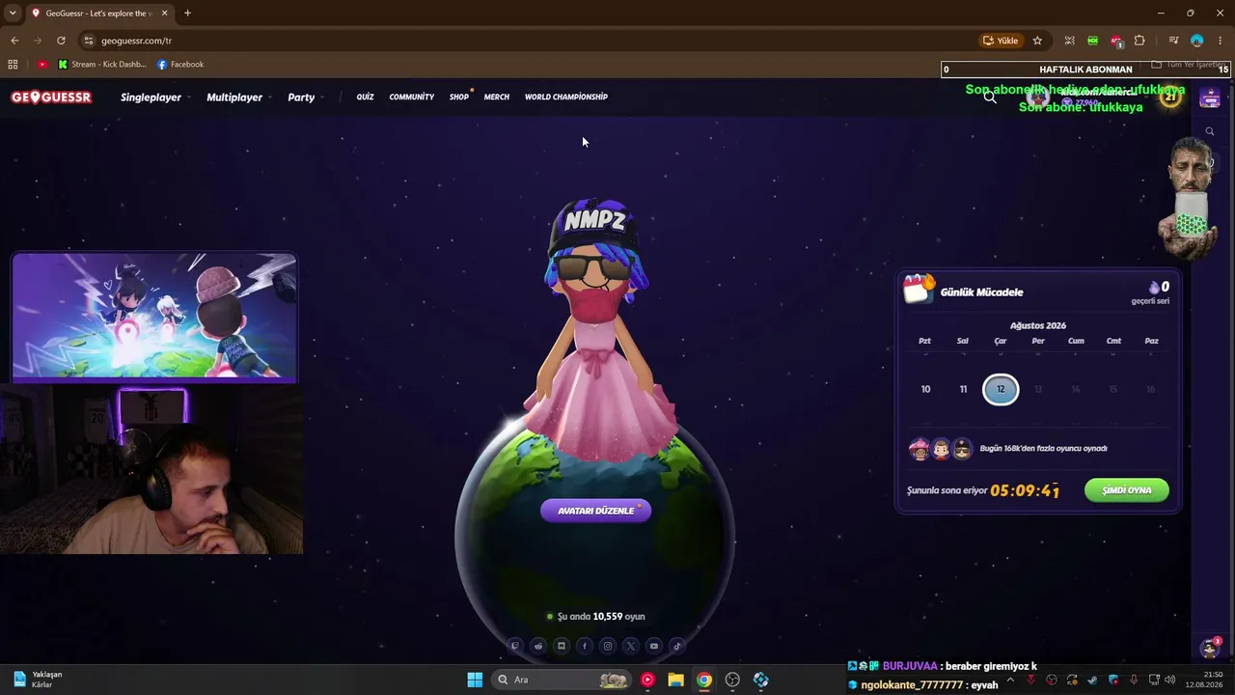
Task: Click the Windows taskbar search box
Action: (561, 680)
